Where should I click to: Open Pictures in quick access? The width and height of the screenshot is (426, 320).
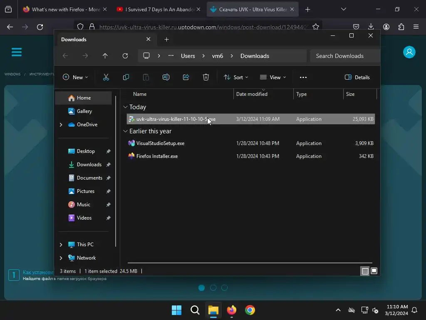tap(83, 191)
